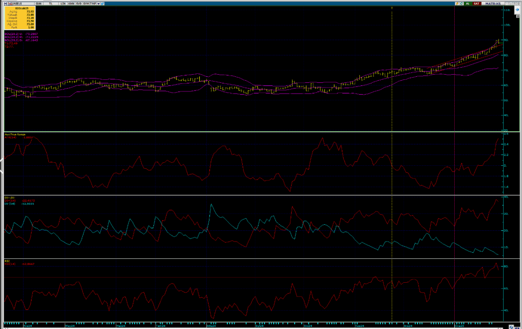
Task: Click the red SAT sell button
Action: click(477, 4)
